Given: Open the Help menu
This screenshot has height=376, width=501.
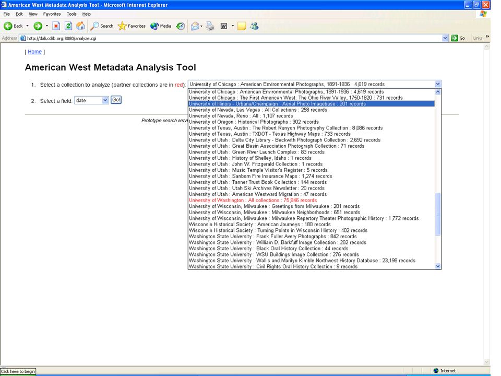Looking at the screenshot, I should click(x=86, y=14).
